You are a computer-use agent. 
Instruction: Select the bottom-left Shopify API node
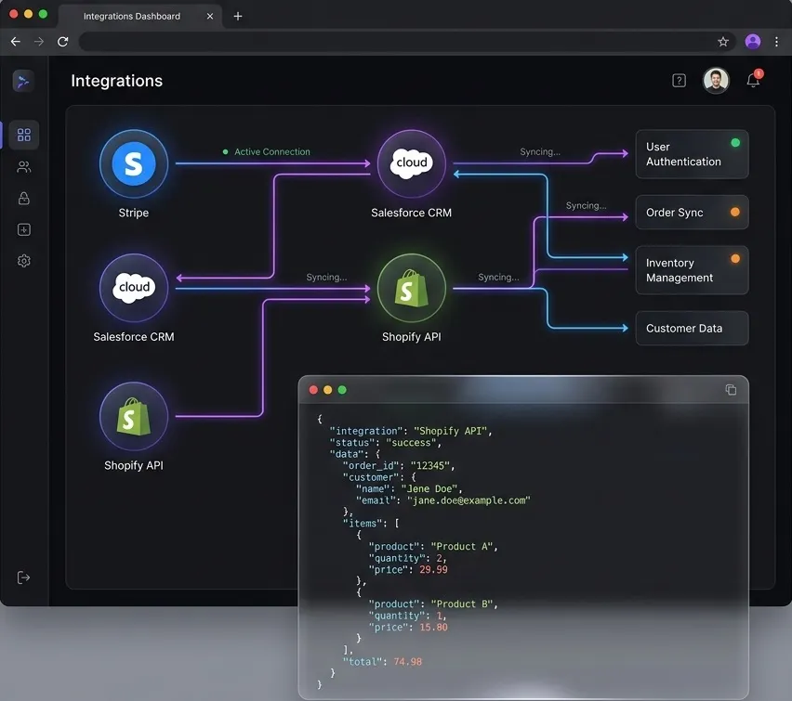tap(134, 416)
